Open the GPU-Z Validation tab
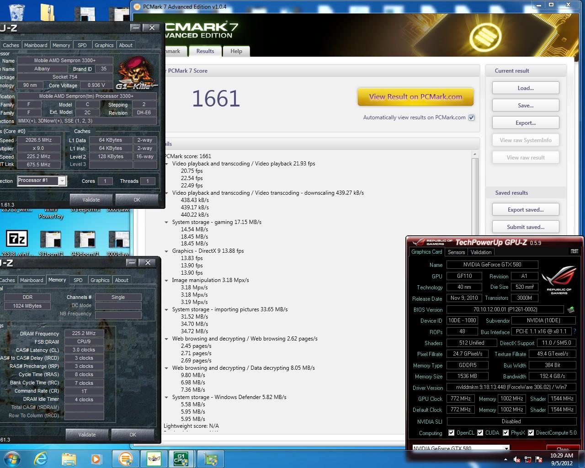 [x=481, y=252]
